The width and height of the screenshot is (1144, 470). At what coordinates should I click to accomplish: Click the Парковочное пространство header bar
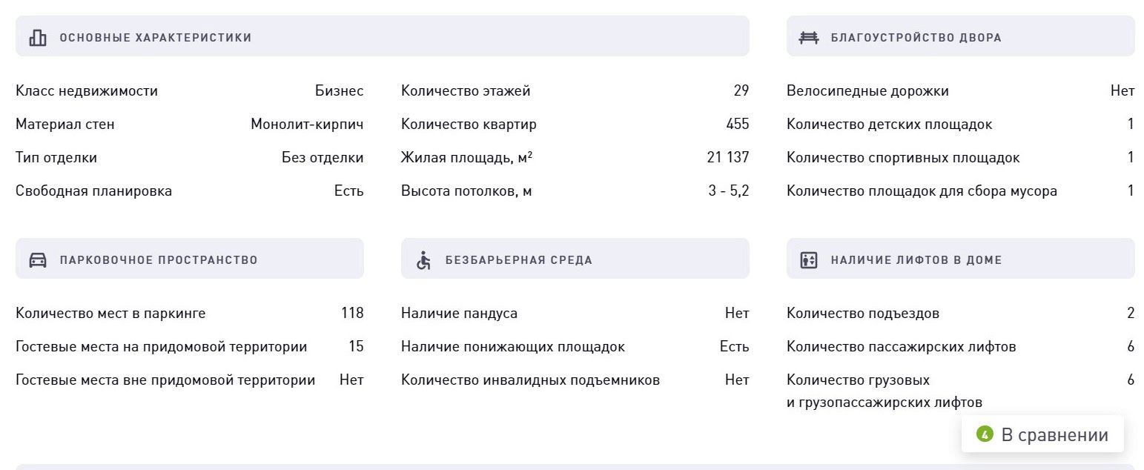click(189, 259)
